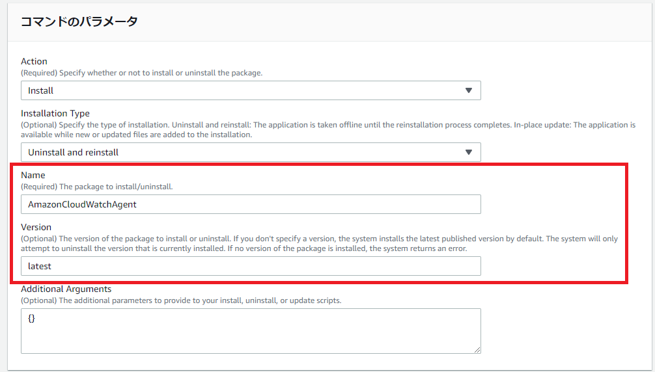This screenshot has width=655, height=372.
Task: Click the resize handle of Additional Arguments box
Action: [x=477, y=350]
